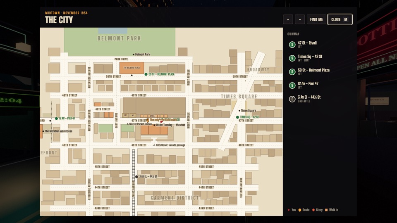Click the 'The neighborhood board' route label
Screen dimensions: 397x223
pos(163,120)
